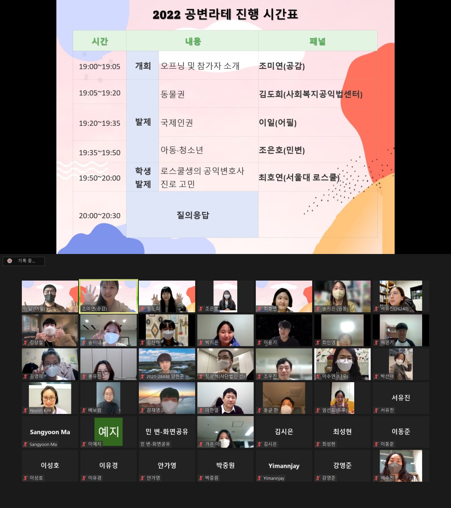This screenshot has width=451, height=508.
Task: Click muted mic icon beside 이예지
Action: tap(84, 444)
